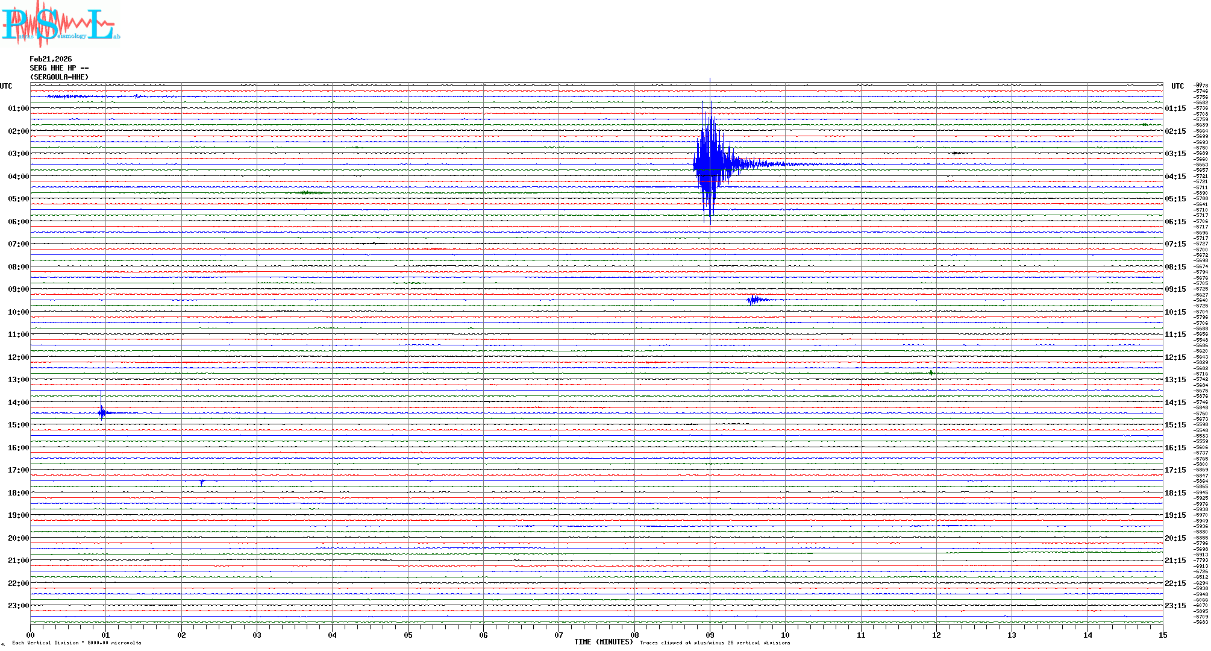
Task: Click the (SERGOULA-HHE) station name label
Action: click(x=59, y=77)
